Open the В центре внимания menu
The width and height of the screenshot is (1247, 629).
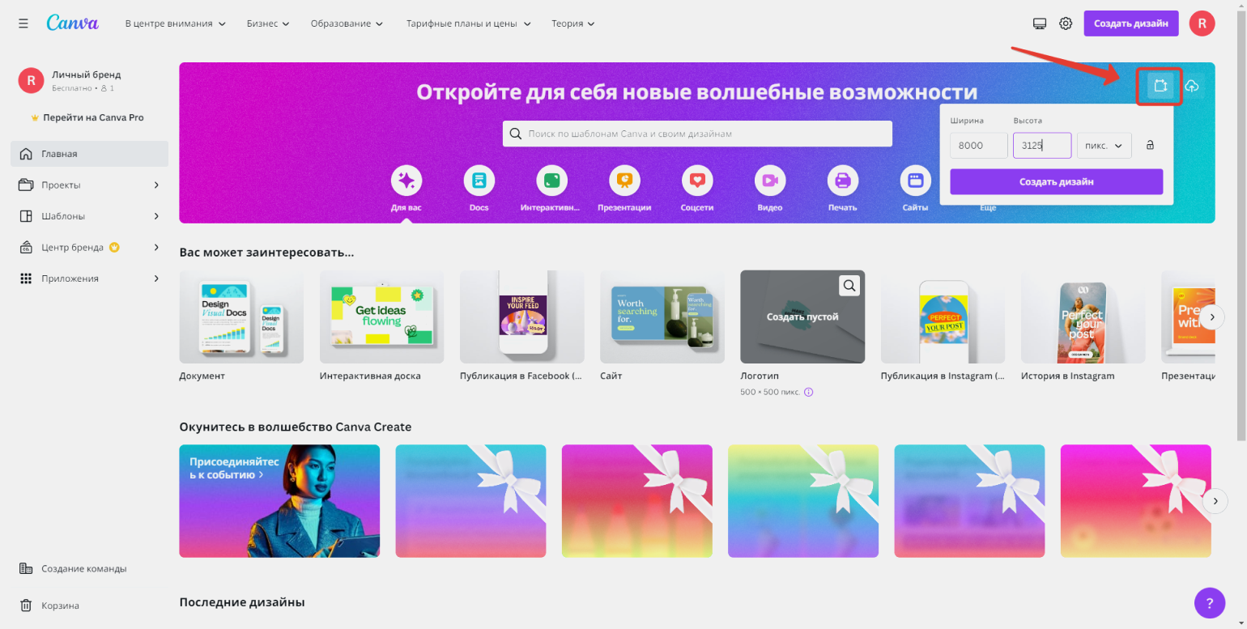tap(176, 23)
